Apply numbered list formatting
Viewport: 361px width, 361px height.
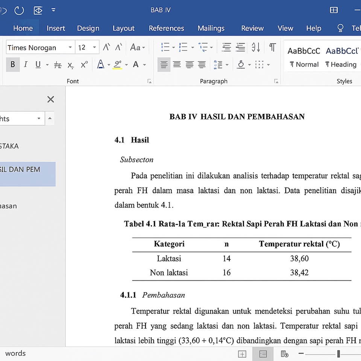tap(183, 47)
